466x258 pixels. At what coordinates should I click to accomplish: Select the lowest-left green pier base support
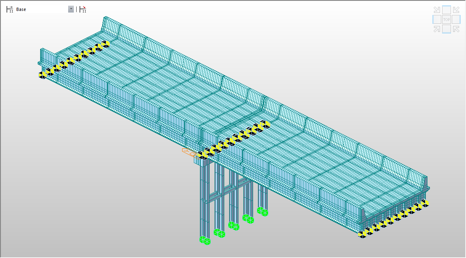205,241
